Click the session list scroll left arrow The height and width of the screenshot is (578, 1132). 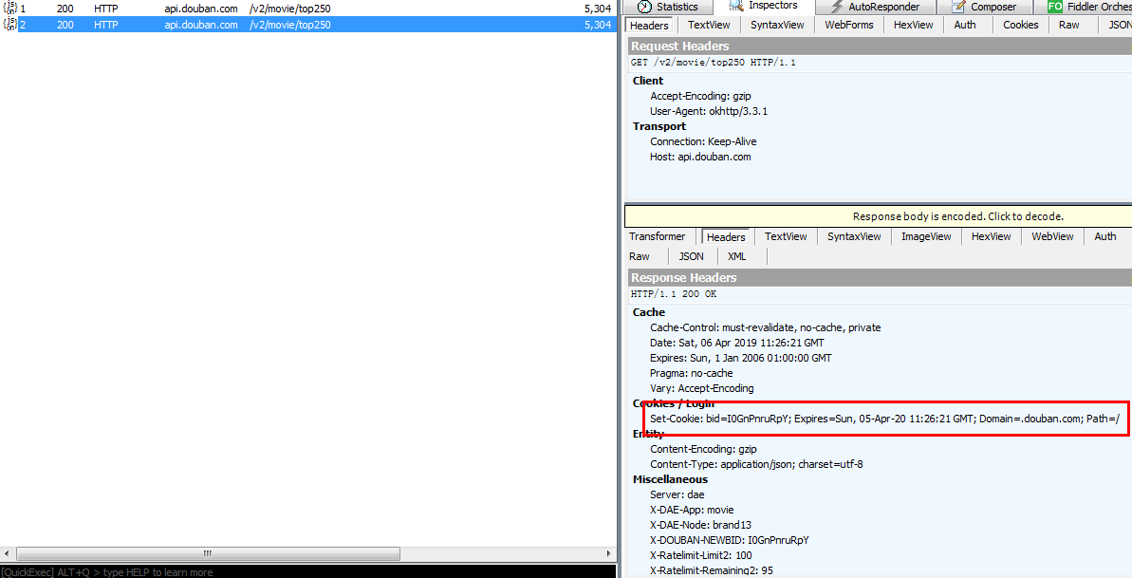8,554
